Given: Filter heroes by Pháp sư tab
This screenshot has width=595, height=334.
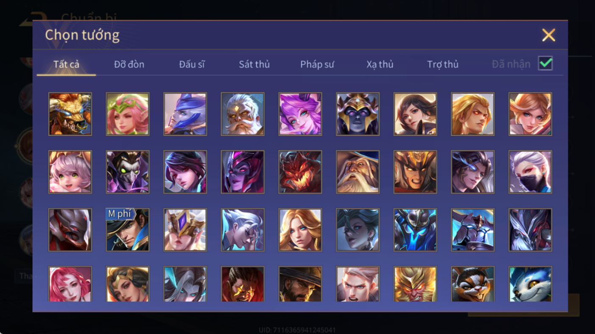Looking at the screenshot, I should (x=317, y=64).
